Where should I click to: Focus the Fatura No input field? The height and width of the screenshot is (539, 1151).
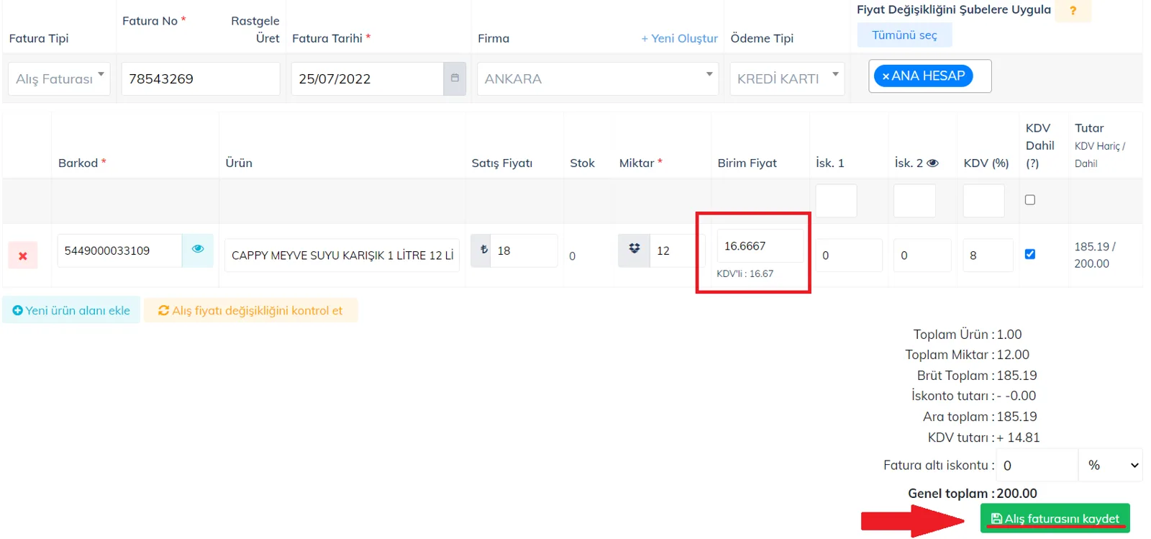pyautogui.click(x=201, y=78)
